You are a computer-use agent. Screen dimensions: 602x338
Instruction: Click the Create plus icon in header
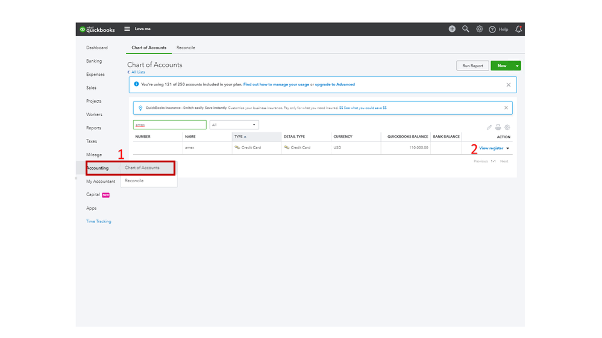[452, 29]
